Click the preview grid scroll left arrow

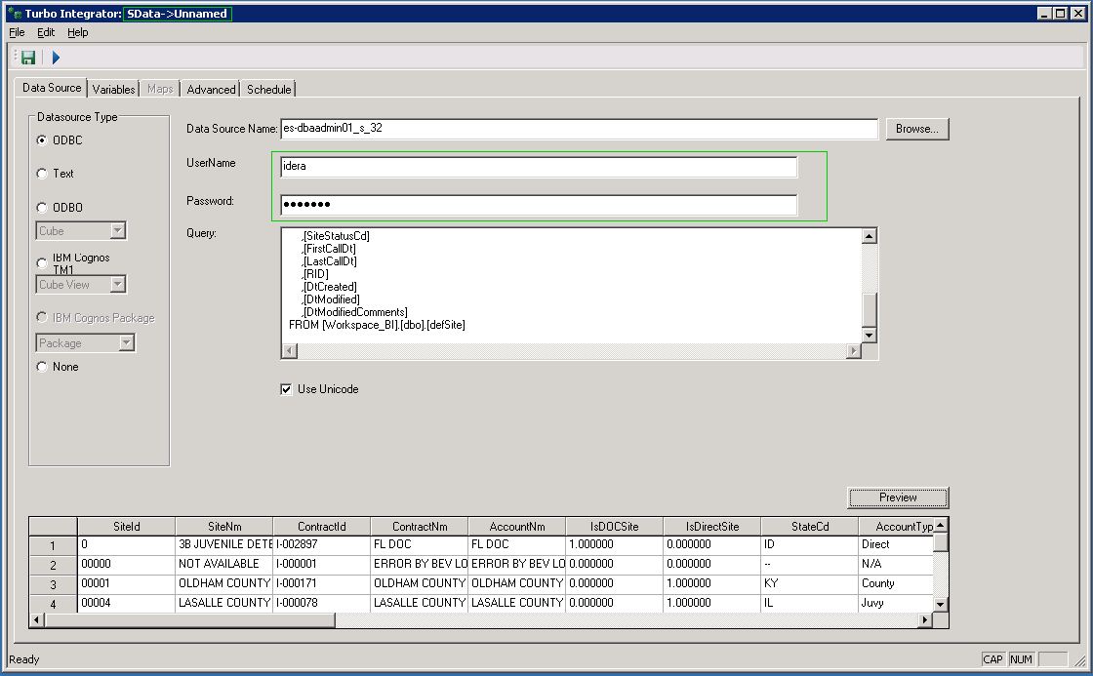click(x=37, y=619)
